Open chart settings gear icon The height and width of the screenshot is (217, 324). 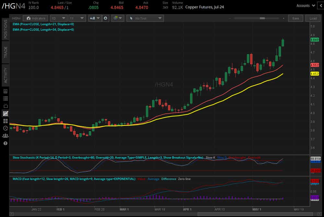pos(106,18)
